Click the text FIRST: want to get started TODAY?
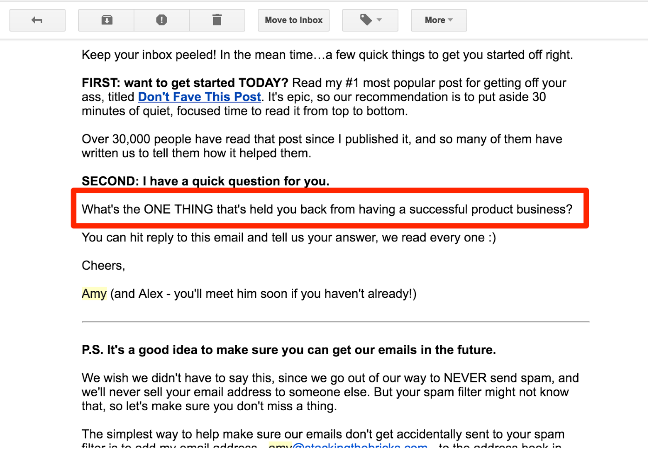 coord(185,83)
